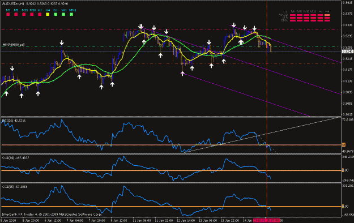Click the pink up arrow at 12 Jan low

click(182, 74)
